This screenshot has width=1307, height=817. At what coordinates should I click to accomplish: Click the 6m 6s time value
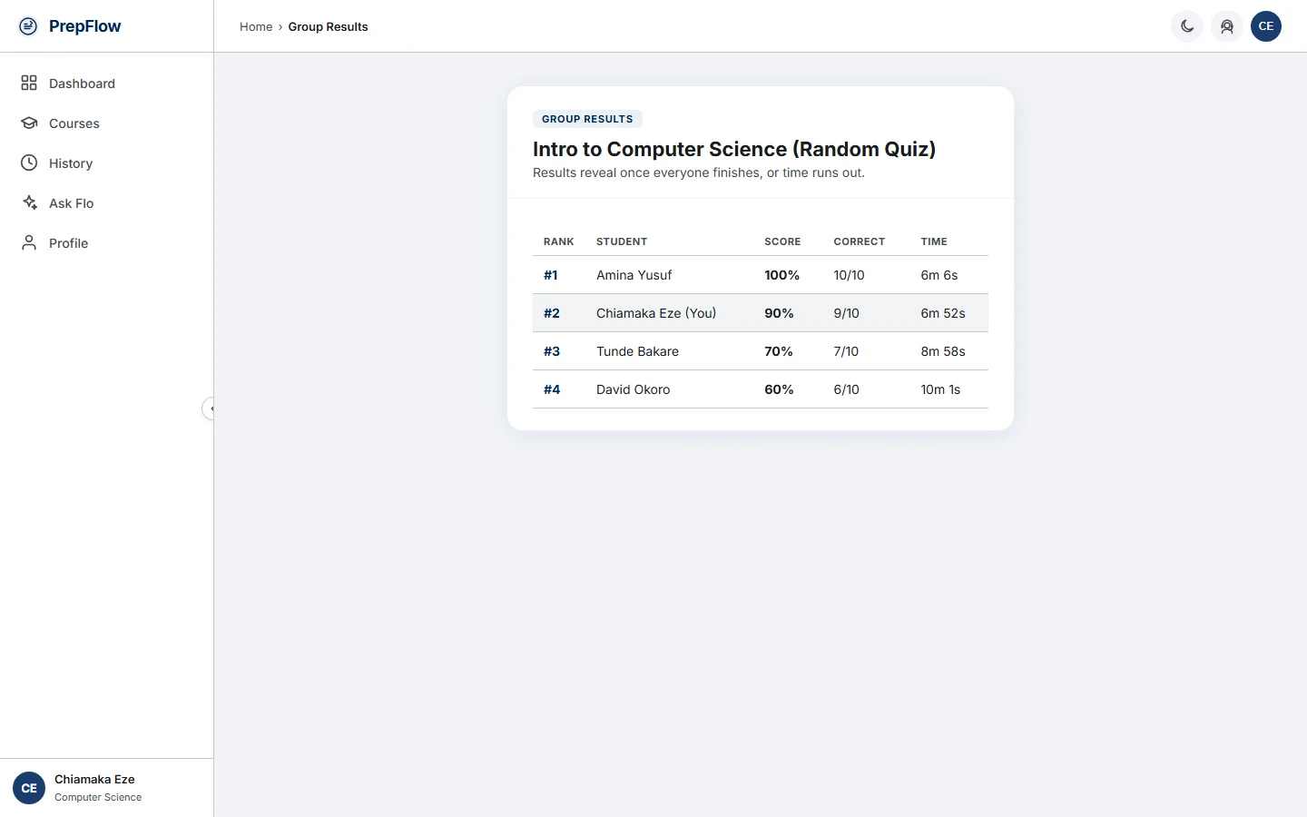pyautogui.click(x=939, y=275)
